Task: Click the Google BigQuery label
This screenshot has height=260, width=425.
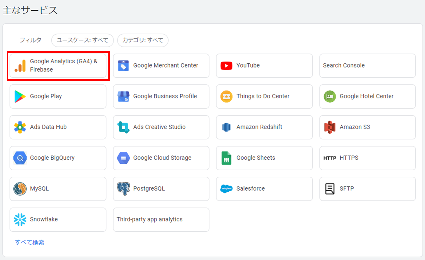Action: click(x=52, y=158)
